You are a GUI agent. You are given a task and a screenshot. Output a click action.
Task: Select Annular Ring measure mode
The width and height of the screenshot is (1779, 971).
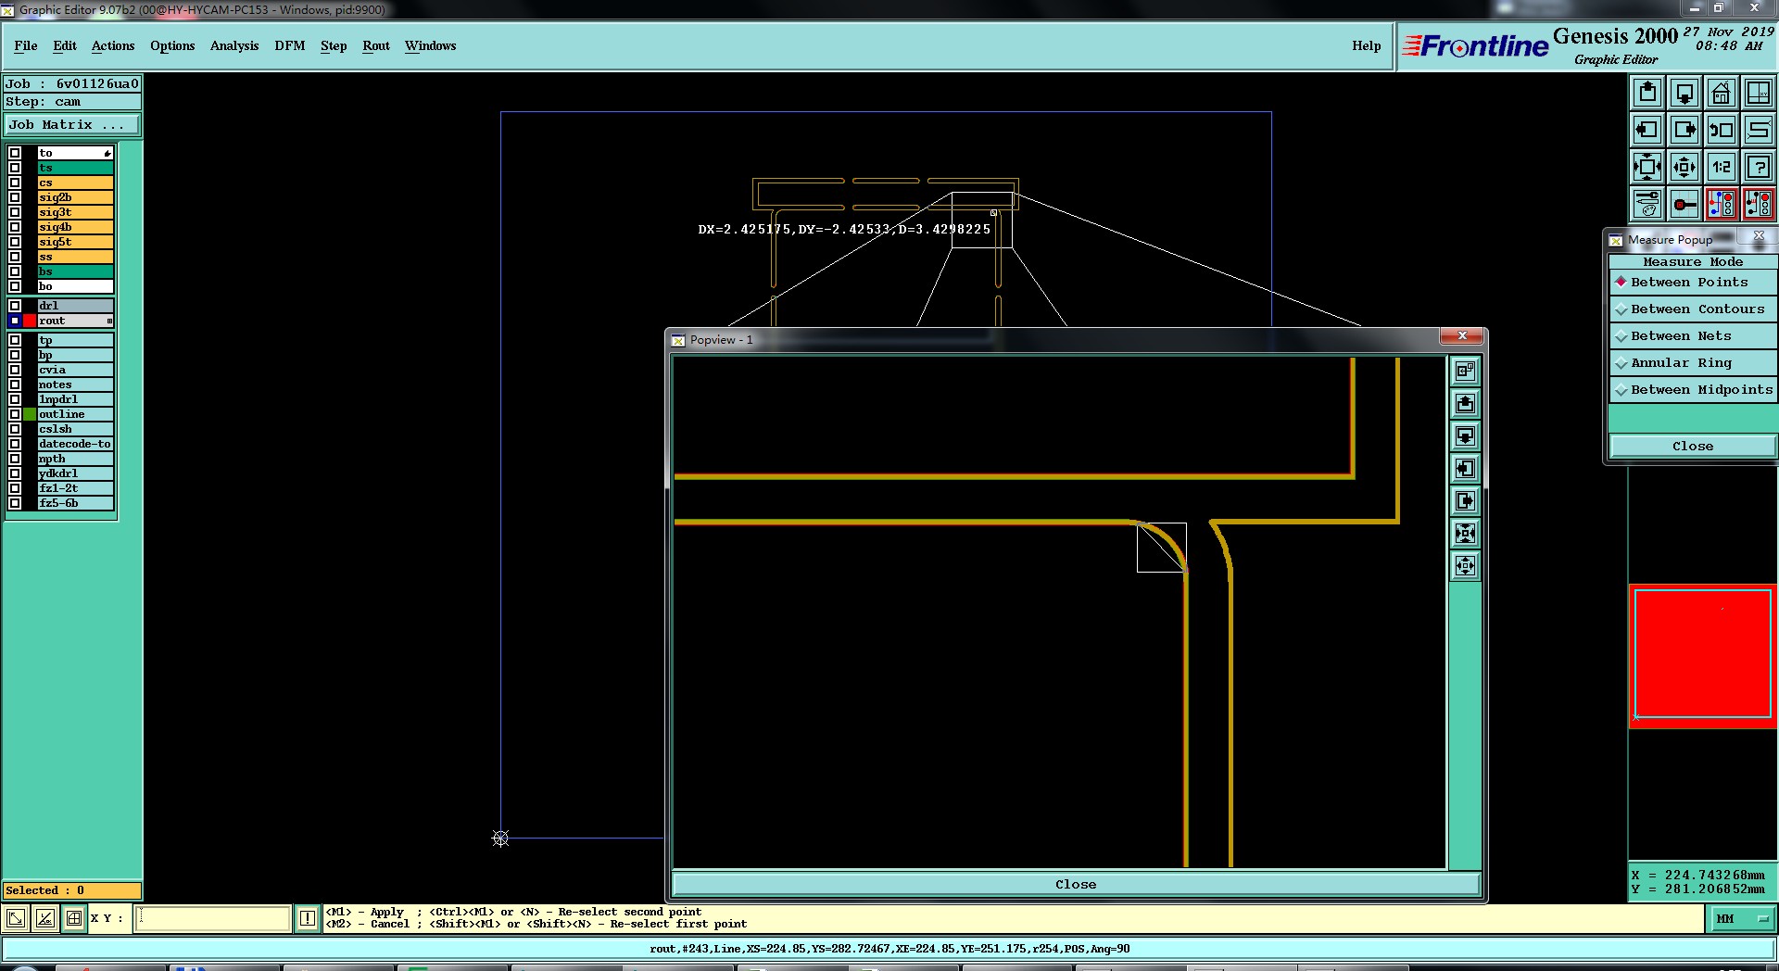click(x=1693, y=362)
